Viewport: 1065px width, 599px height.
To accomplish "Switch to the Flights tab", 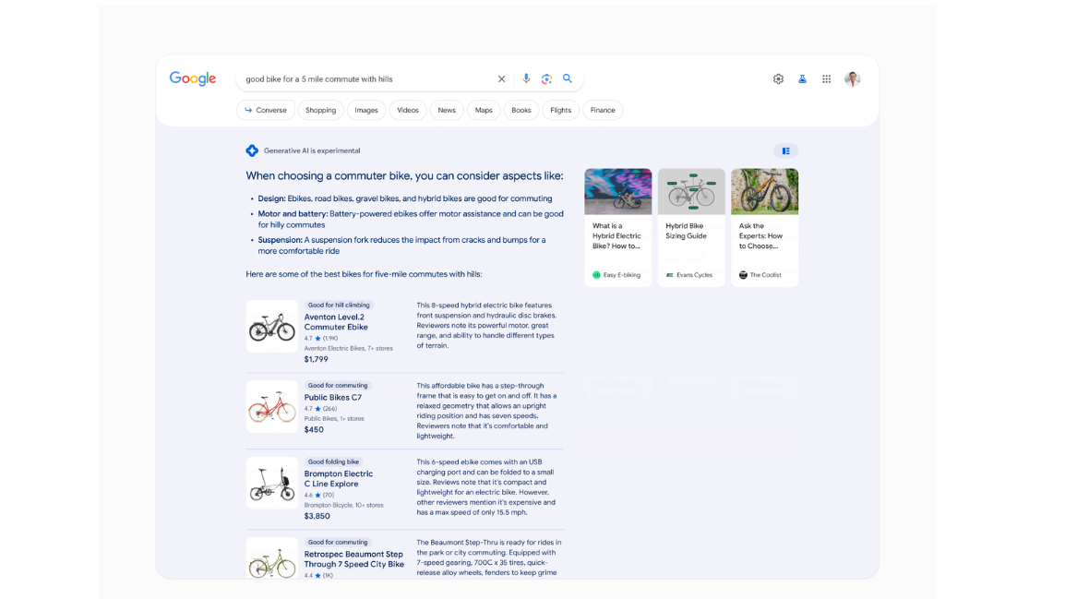I will pyautogui.click(x=560, y=110).
